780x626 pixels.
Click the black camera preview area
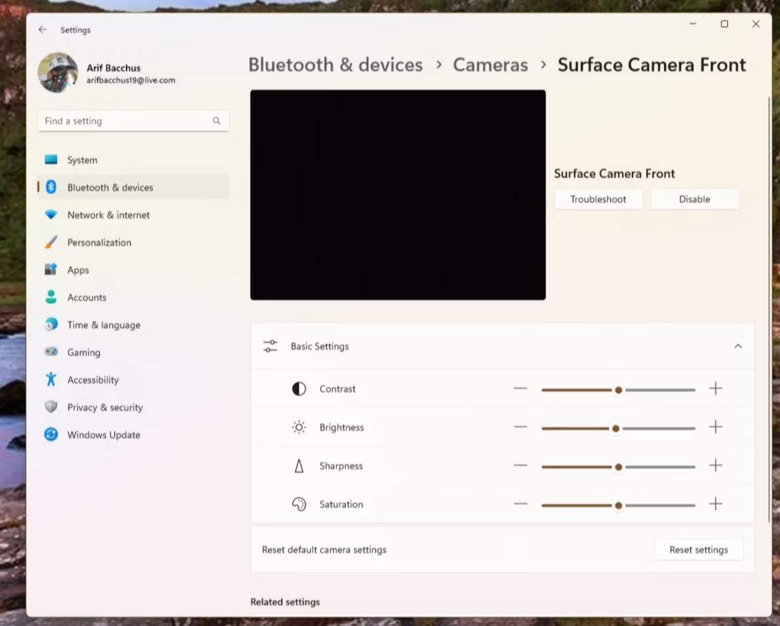point(398,195)
